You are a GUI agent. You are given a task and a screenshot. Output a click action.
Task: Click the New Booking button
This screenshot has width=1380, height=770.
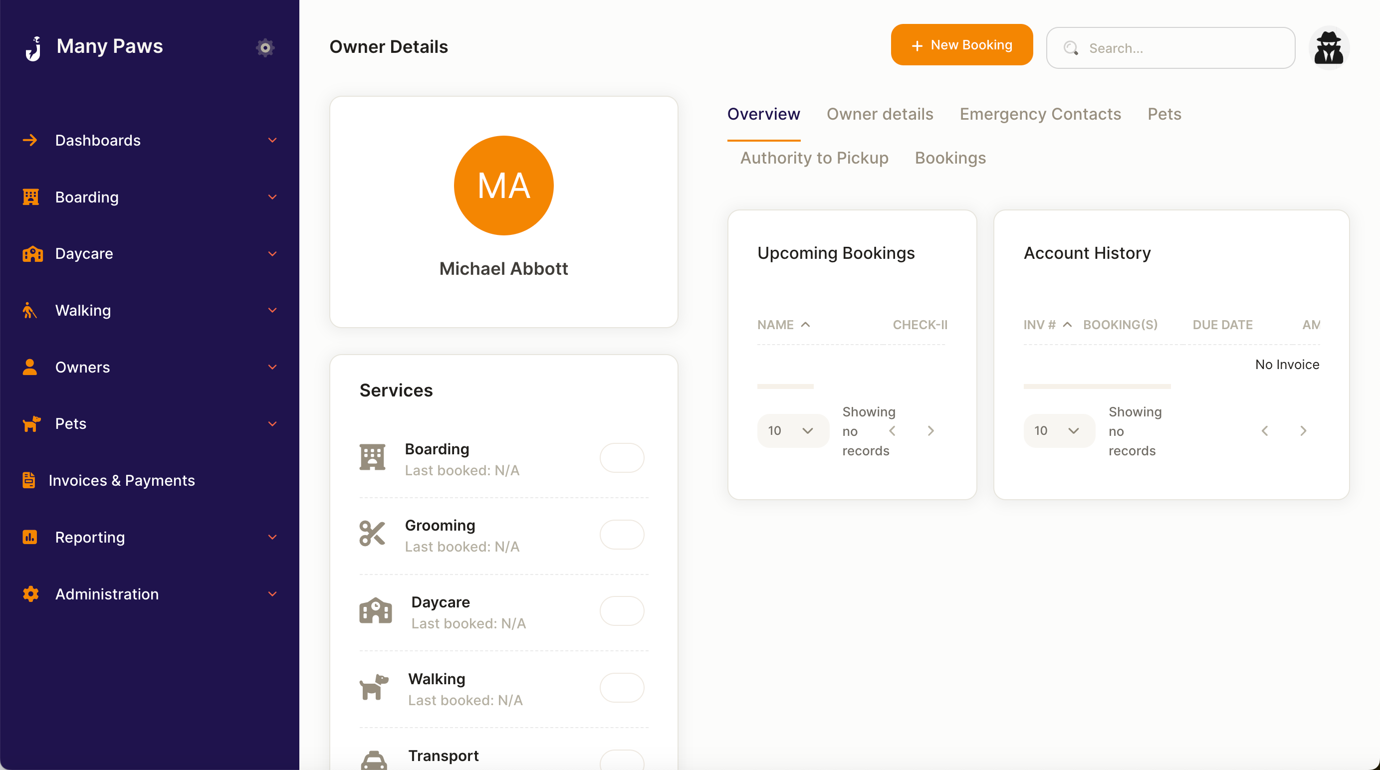pyautogui.click(x=961, y=44)
